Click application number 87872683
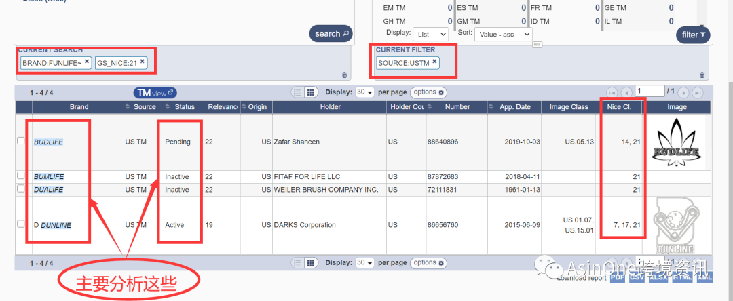Viewport: 733px width, 301px height. click(443, 177)
